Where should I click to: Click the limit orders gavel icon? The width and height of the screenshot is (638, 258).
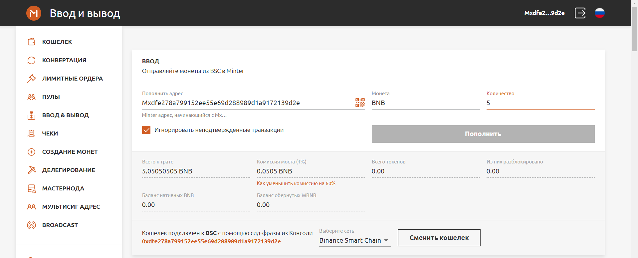(31, 79)
